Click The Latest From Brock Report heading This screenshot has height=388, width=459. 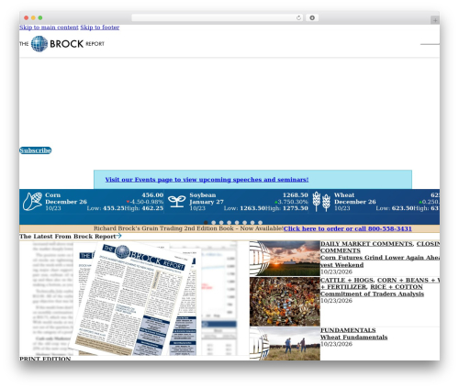coord(68,236)
